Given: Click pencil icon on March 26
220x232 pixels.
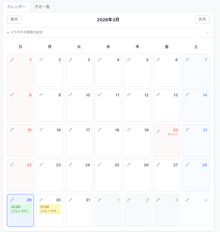Looking at the screenshot, I should pos(129,165).
